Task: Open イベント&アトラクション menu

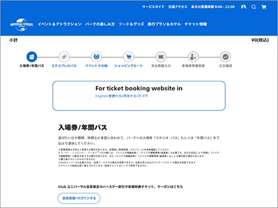Action: click(59, 24)
